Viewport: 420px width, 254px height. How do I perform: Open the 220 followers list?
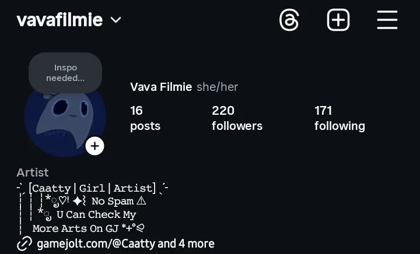(x=237, y=118)
